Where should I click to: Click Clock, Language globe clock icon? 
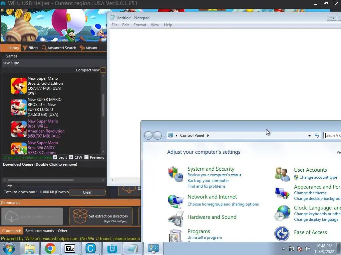[282, 213]
